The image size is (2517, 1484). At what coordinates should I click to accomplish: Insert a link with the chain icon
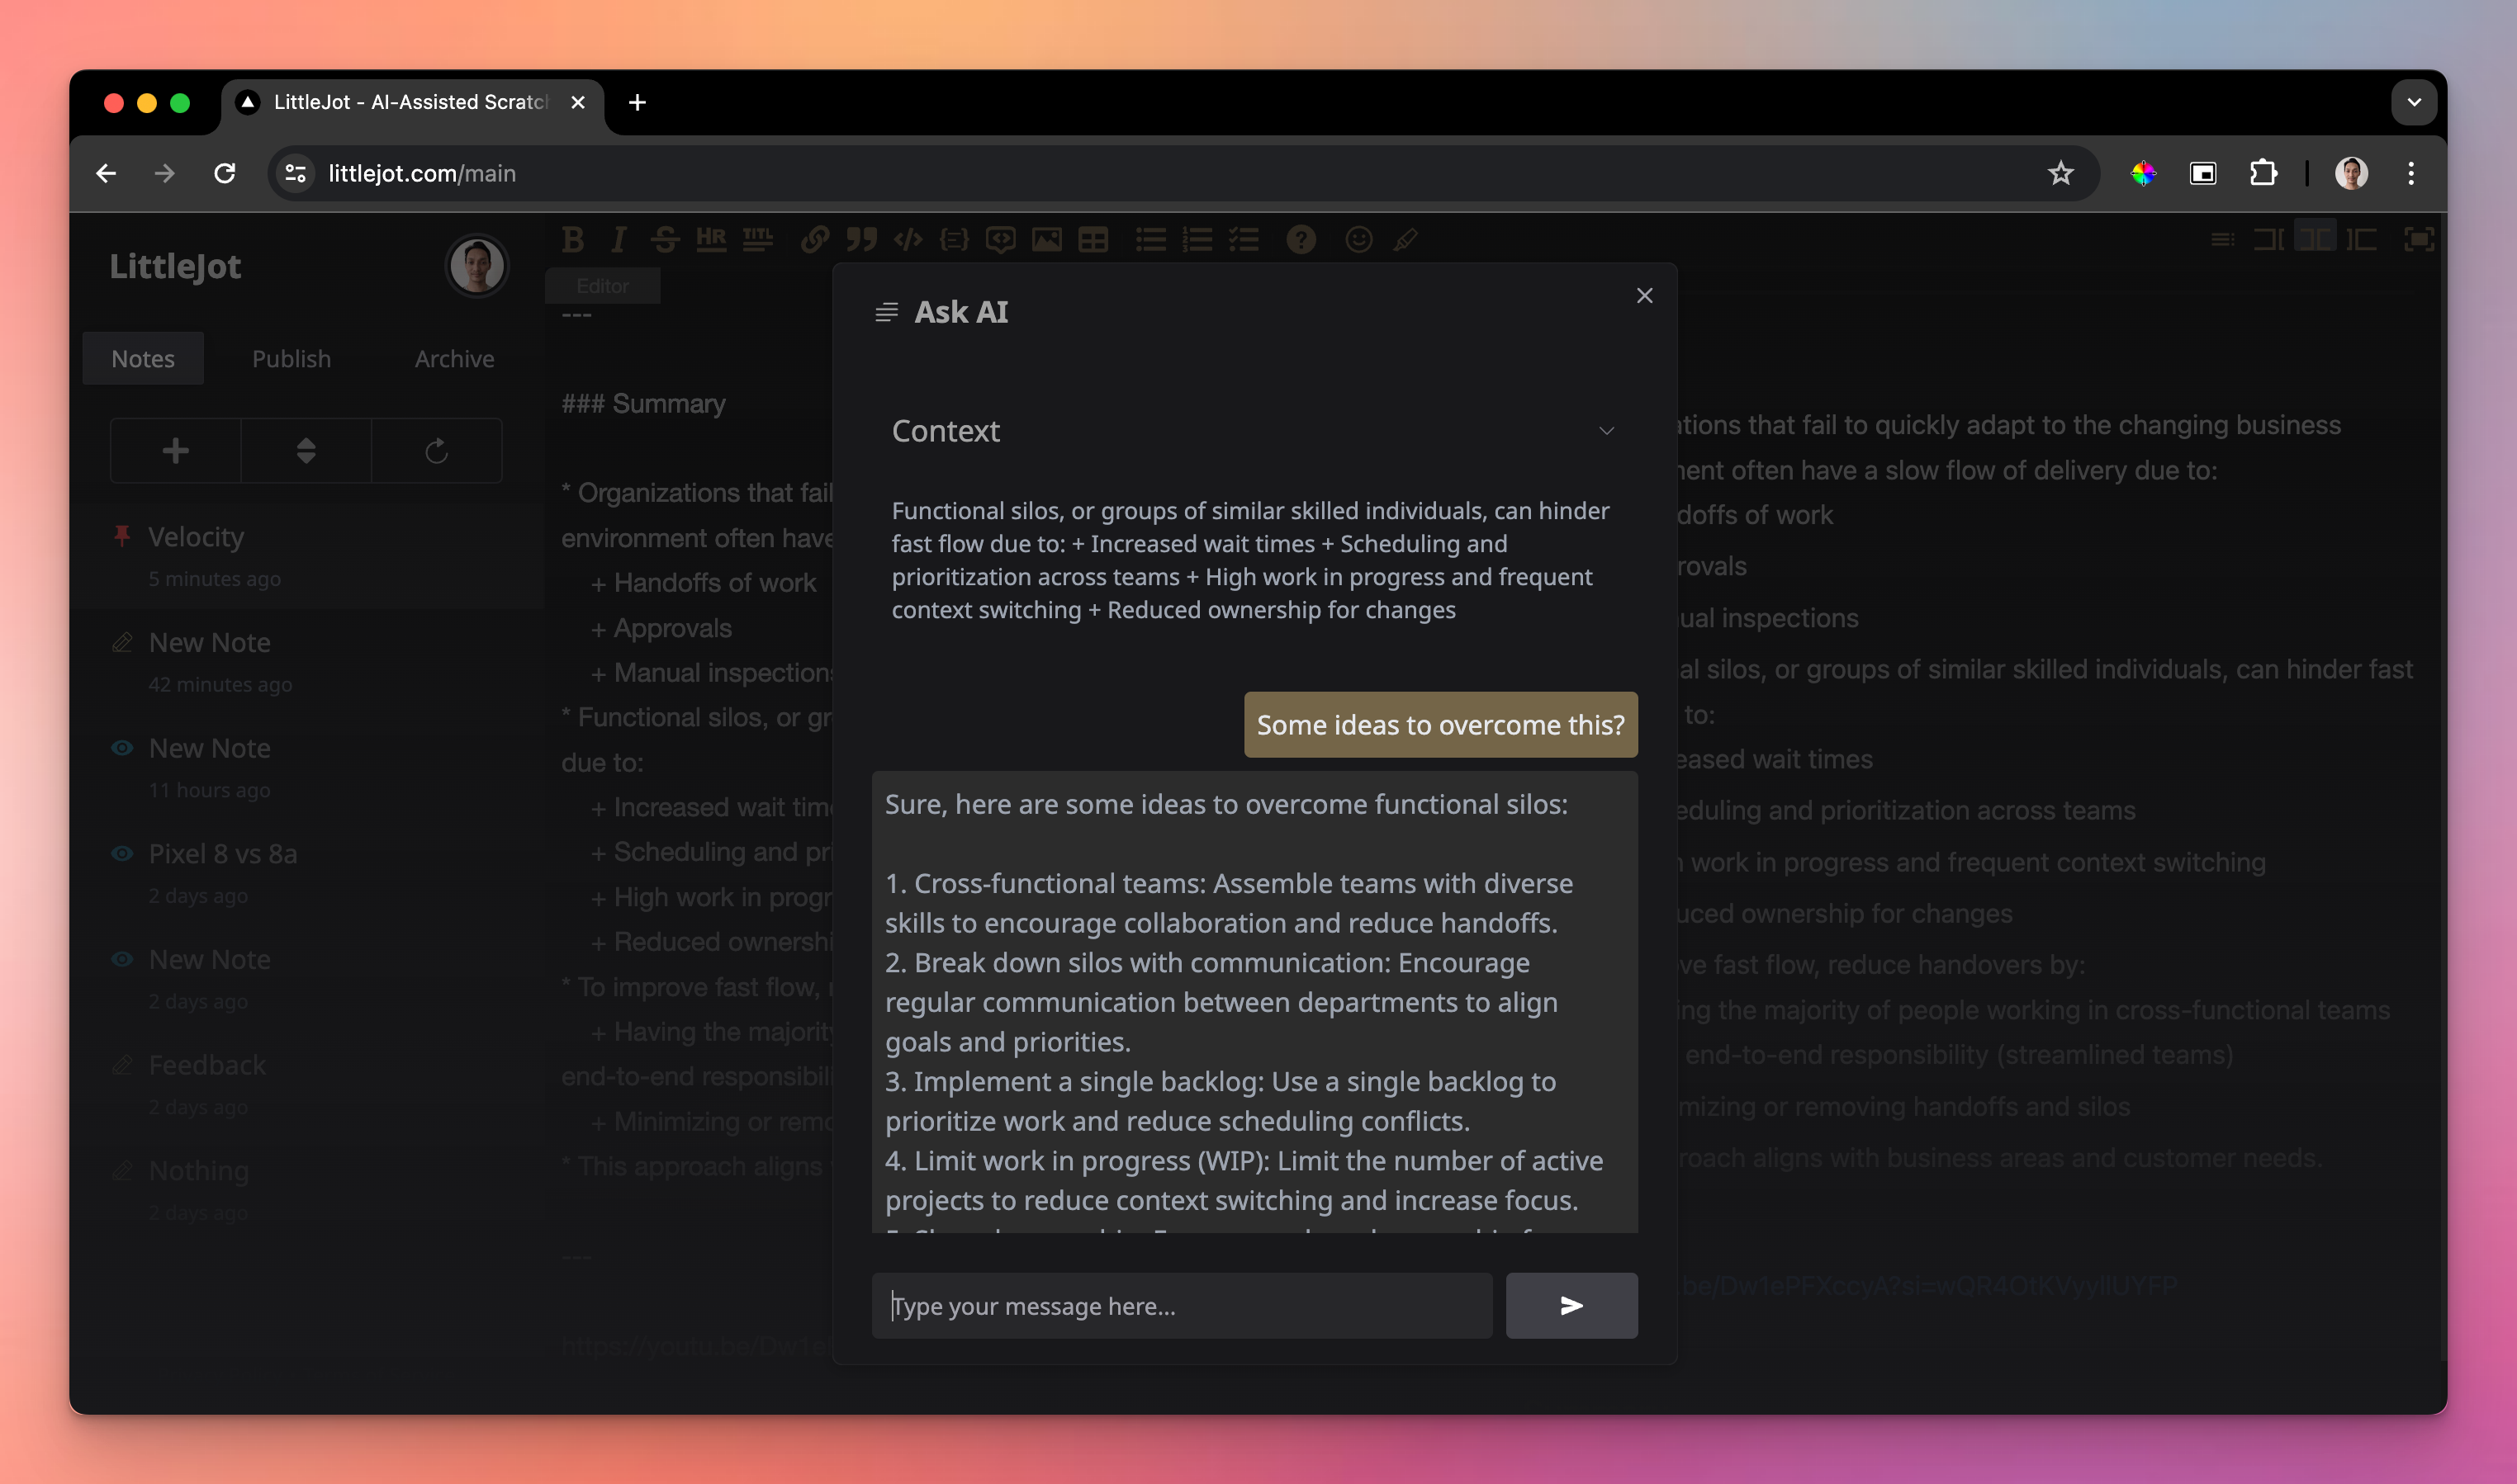click(x=814, y=239)
